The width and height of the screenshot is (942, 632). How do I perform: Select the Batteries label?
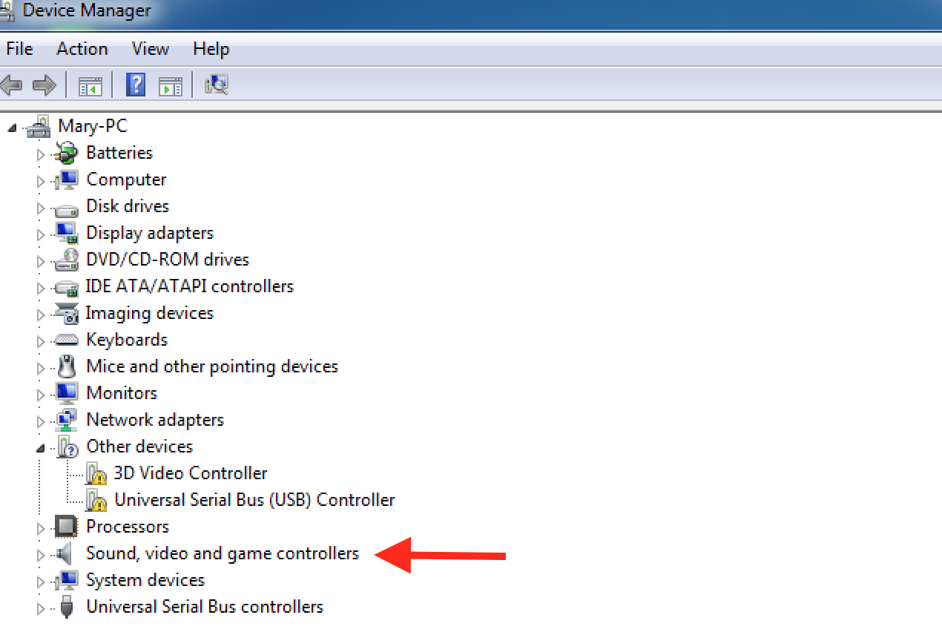pos(119,153)
